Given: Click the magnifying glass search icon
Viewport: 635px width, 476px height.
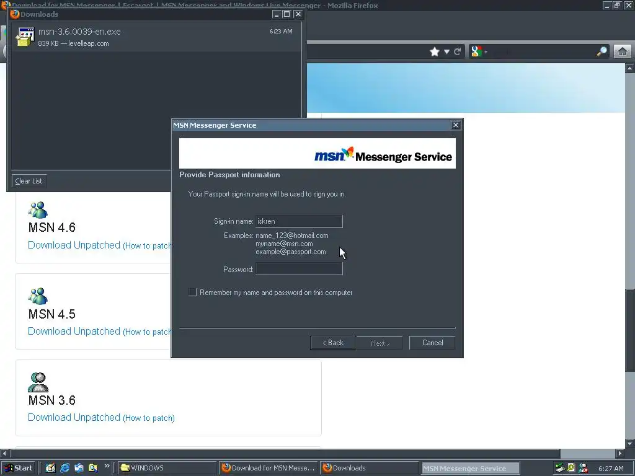Looking at the screenshot, I should [x=602, y=51].
